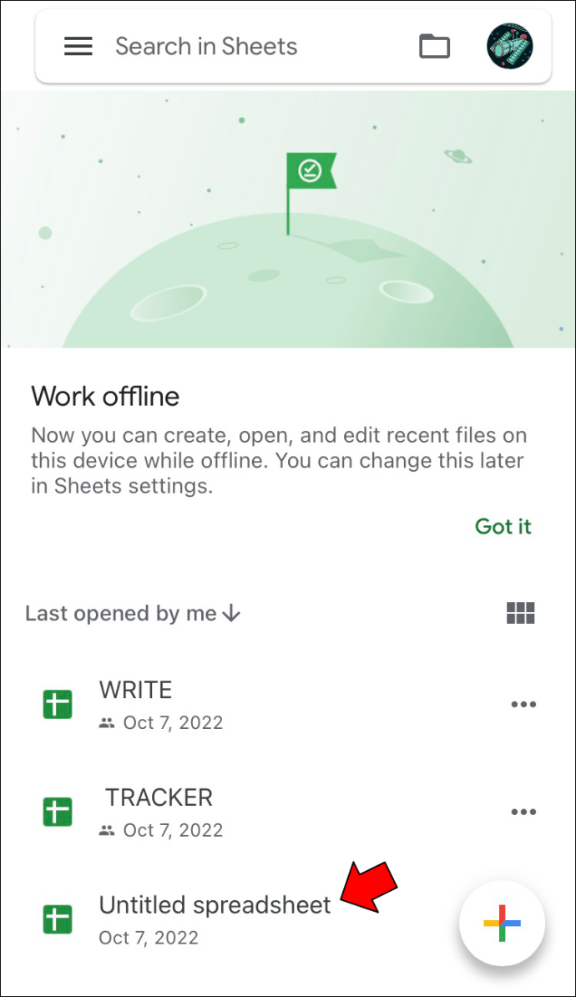This screenshot has width=576, height=997.
Task: Click the Untitled spreadsheet green sheet icon
Action: coord(58,919)
